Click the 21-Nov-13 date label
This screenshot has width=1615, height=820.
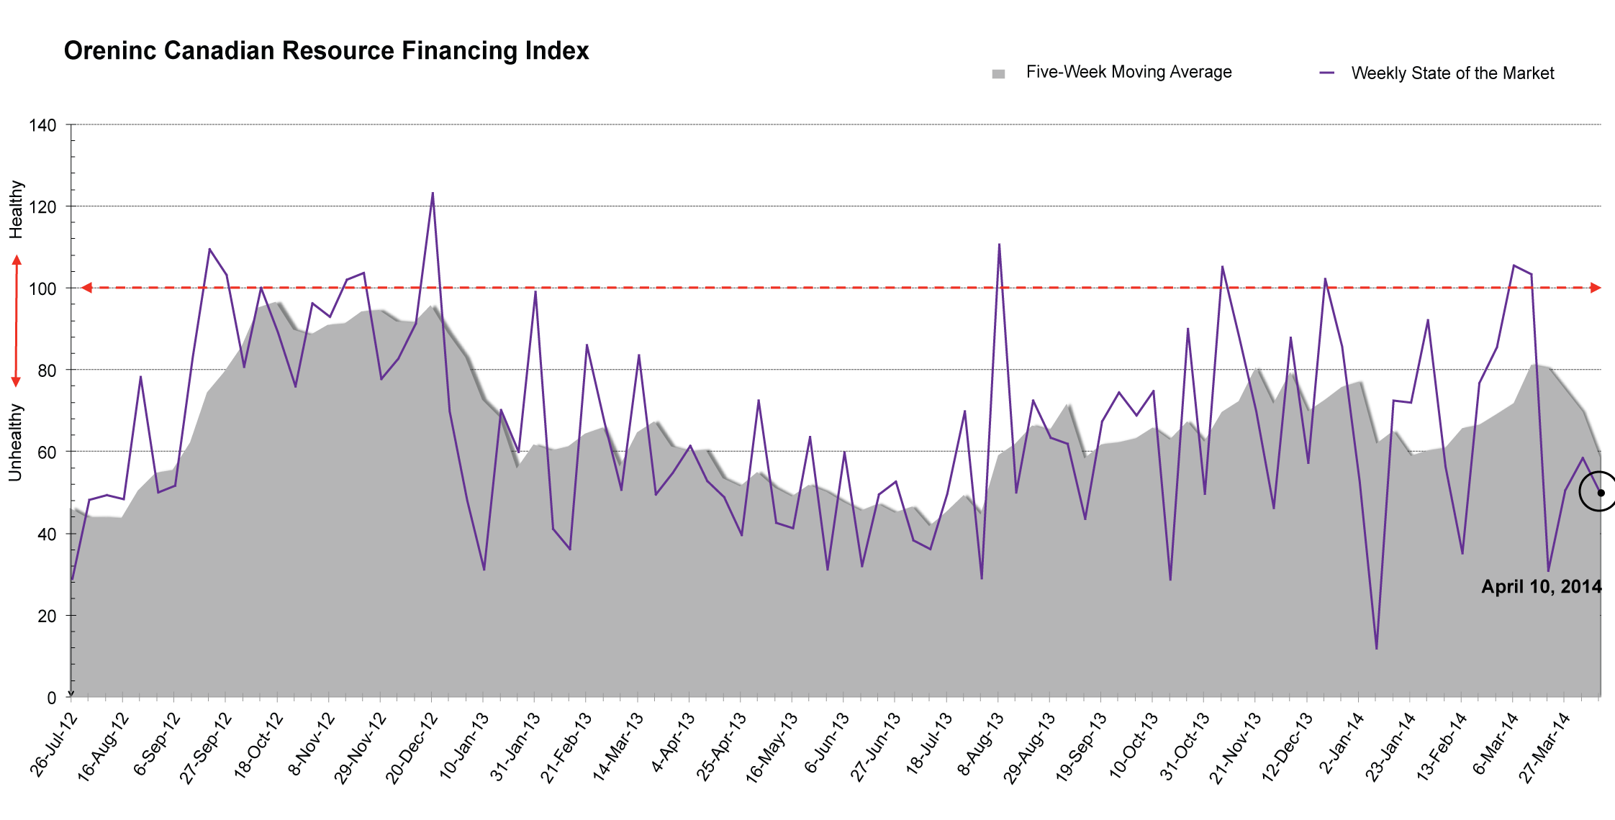click(x=1235, y=748)
